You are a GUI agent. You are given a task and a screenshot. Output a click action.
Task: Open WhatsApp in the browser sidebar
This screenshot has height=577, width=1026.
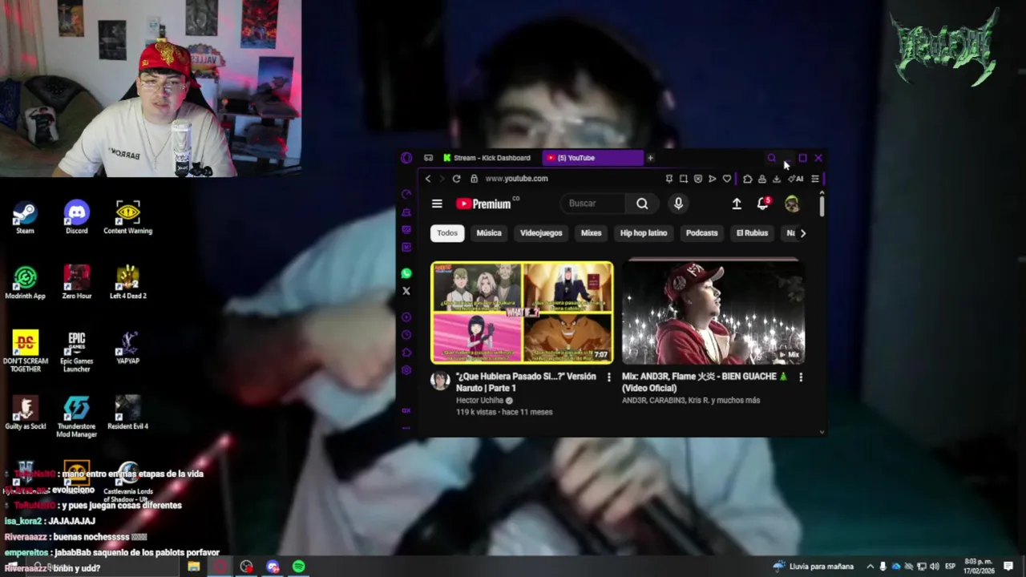406,273
